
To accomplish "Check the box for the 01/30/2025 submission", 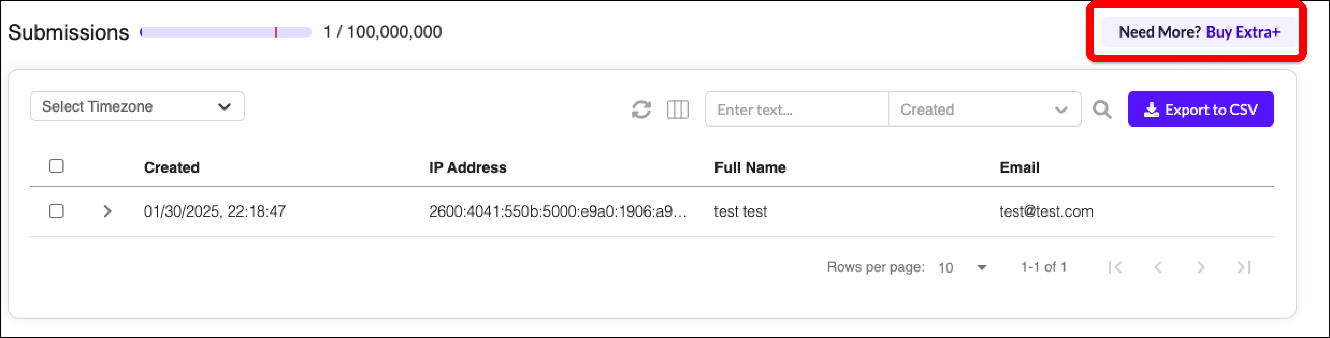I will click(56, 211).
